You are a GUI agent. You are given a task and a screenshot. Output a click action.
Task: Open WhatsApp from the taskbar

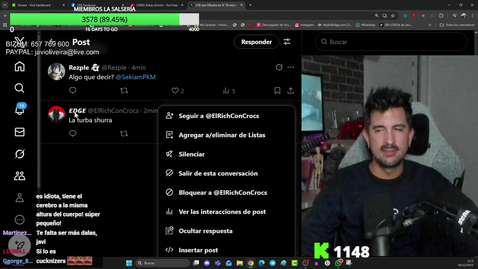(338, 263)
